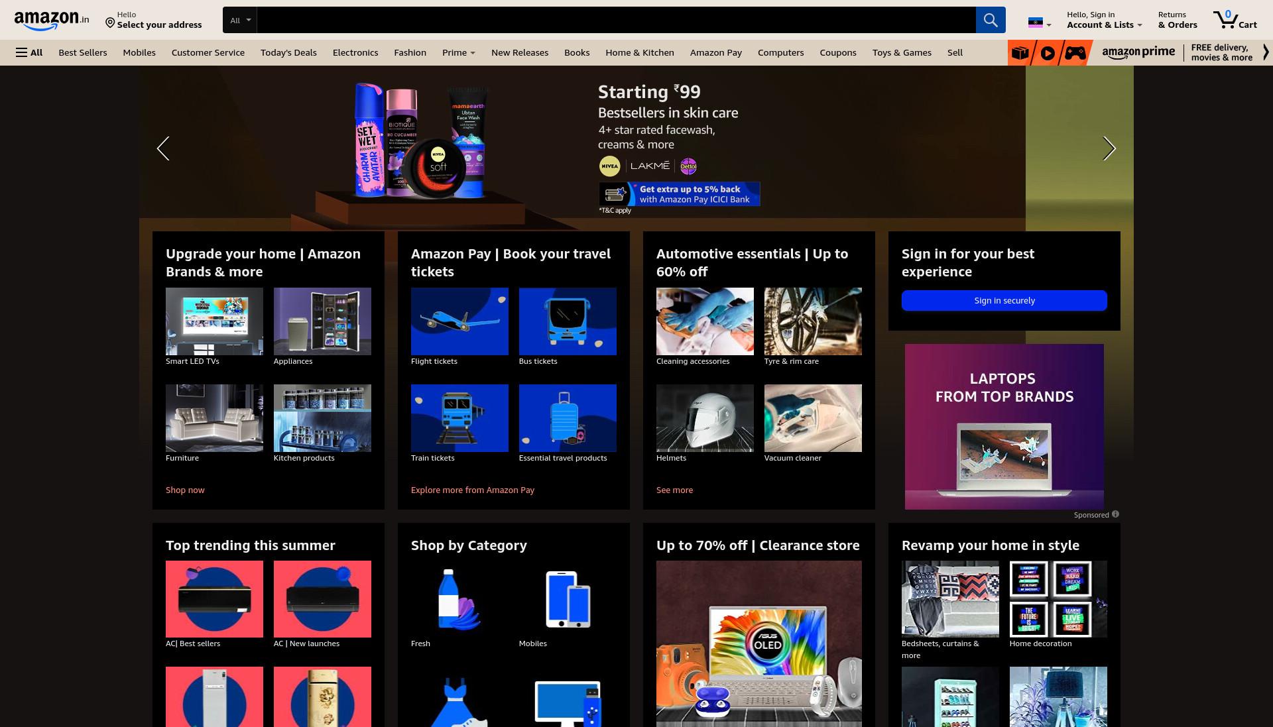
Task: Expand the Account & Lists menu
Action: (1104, 20)
